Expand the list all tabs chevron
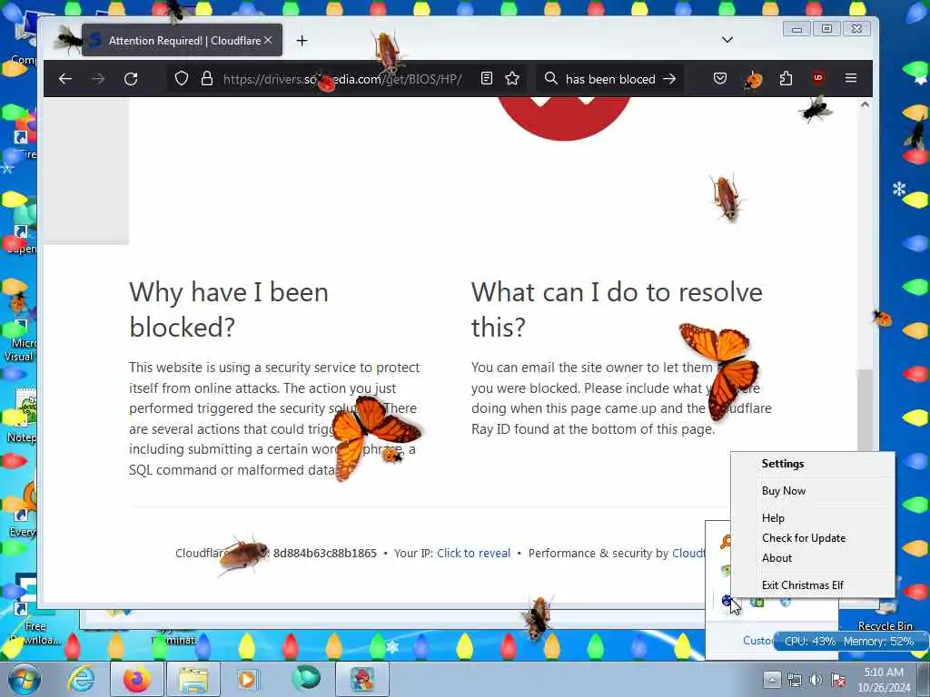The width and height of the screenshot is (930, 697). pos(727,40)
